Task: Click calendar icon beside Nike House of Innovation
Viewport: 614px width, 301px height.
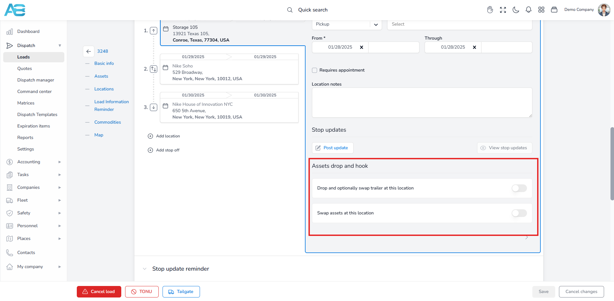Action: [x=165, y=106]
